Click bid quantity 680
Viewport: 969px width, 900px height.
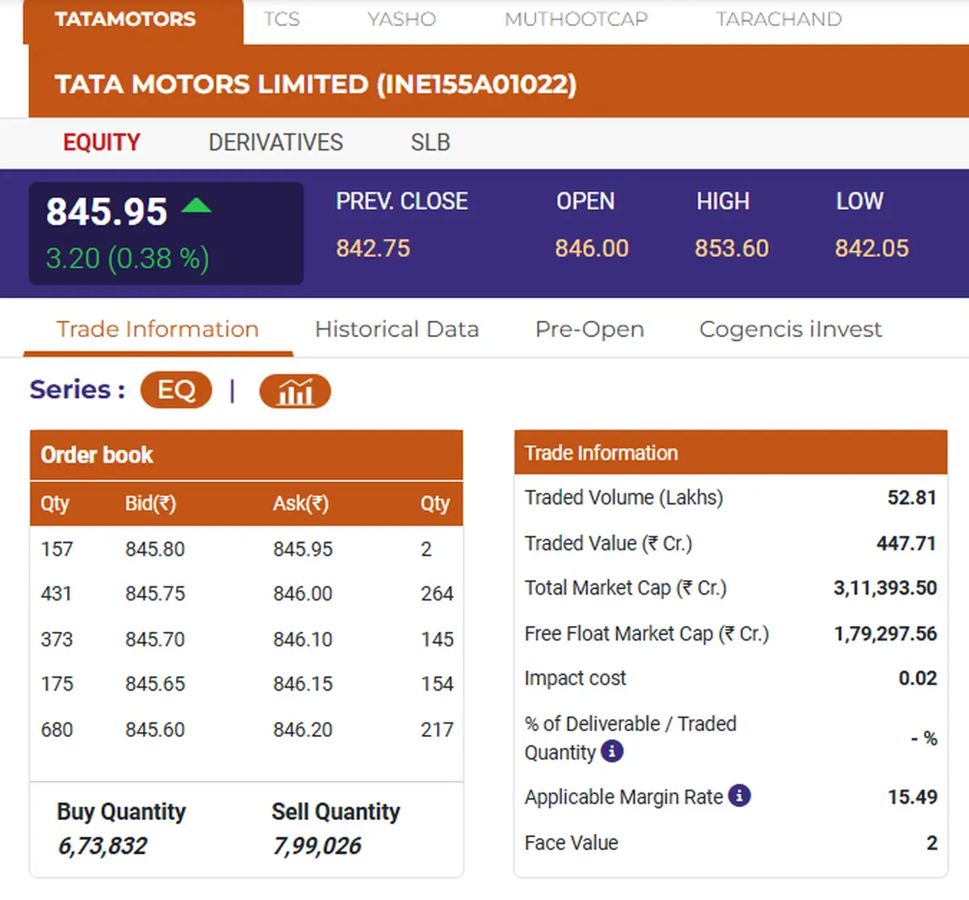57,730
